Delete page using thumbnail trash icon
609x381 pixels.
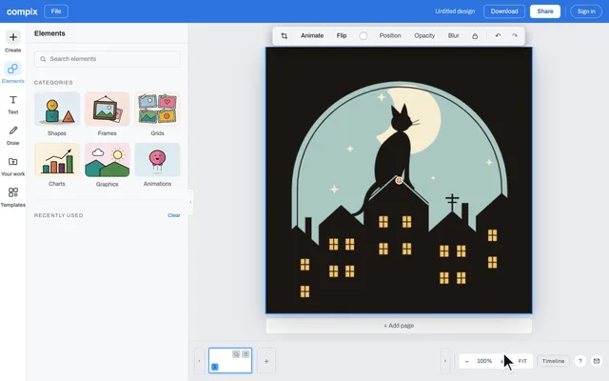pyautogui.click(x=246, y=354)
